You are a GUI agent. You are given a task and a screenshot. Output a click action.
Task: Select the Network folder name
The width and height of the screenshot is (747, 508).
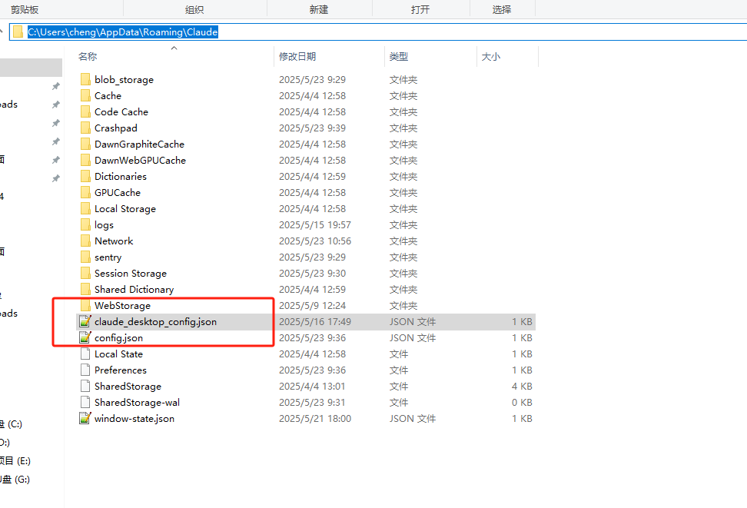point(114,241)
